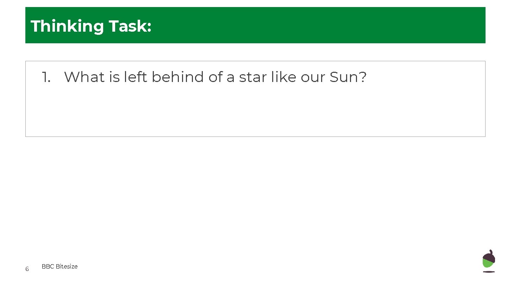Viewport: 507px width, 285px height.
Task: Click the word "Thinking" in the title
Action: 67,26
